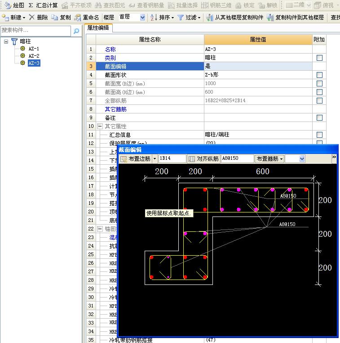Click the Z-b形 section shape value
340x343 pixels.
(x=258, y=75)
